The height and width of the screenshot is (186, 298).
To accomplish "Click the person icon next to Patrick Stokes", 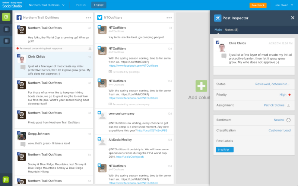I will (288, 105).
